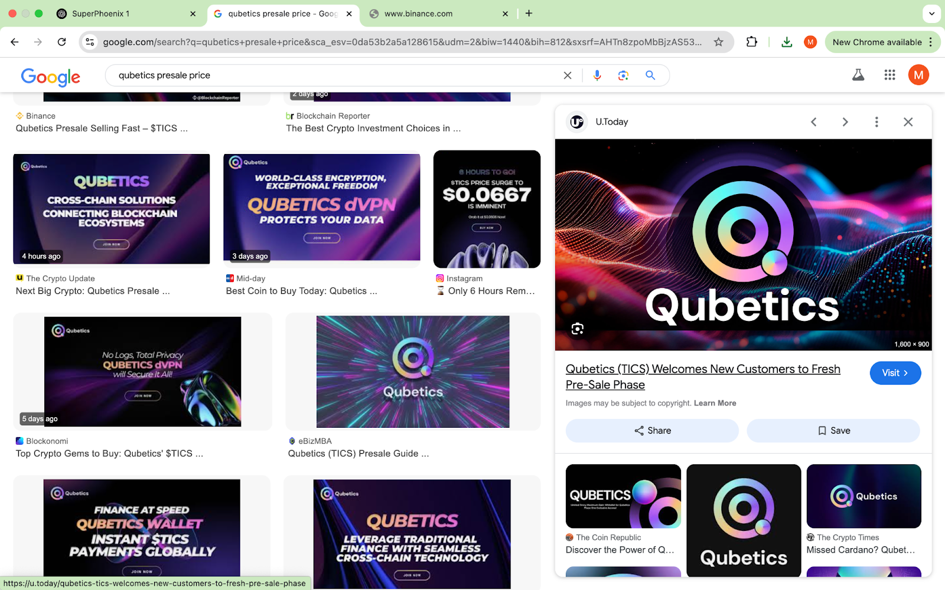
Task: Open Search Labs flask icon
Action: [x=858, y=75]
